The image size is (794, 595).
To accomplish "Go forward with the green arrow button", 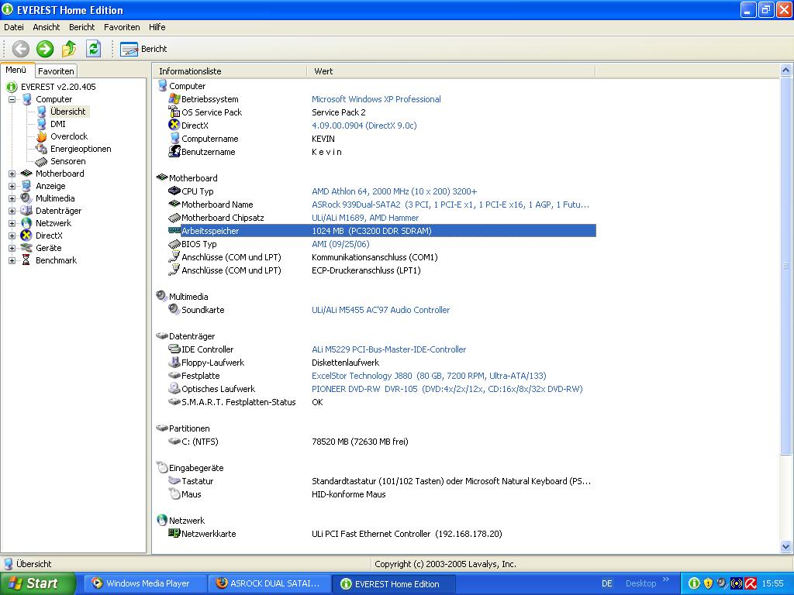I will click(45, 49).
